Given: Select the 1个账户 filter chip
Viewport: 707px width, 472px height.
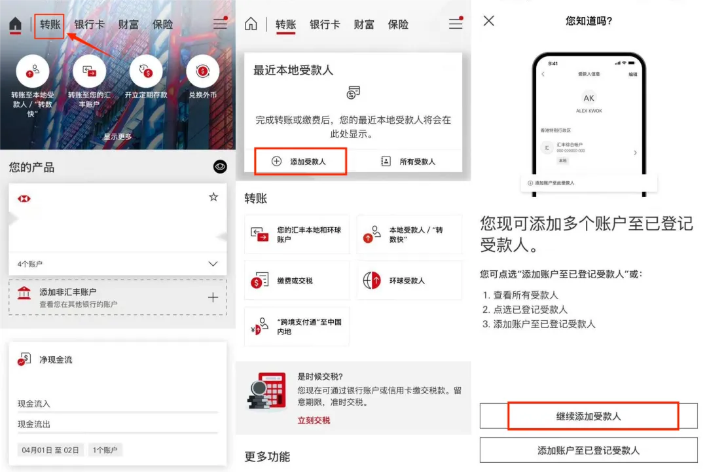Looking at the screenshot, I should (105, 450).
